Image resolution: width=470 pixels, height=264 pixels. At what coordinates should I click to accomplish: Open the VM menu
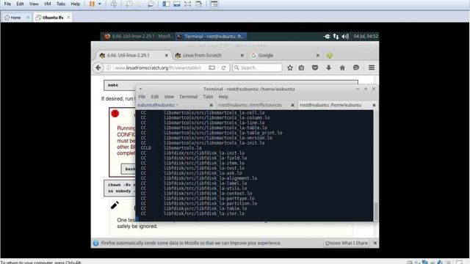point(47,4)
